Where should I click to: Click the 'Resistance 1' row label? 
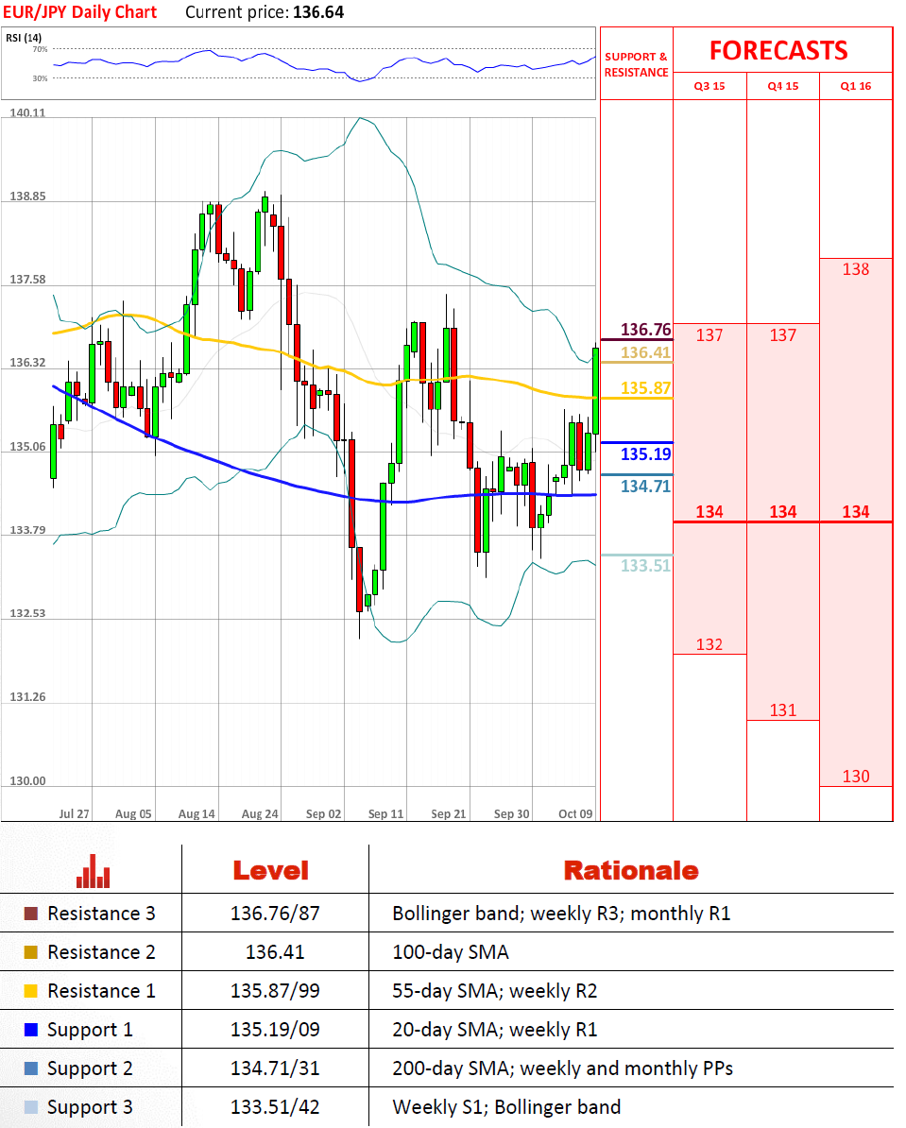click(x=101, y=991)
